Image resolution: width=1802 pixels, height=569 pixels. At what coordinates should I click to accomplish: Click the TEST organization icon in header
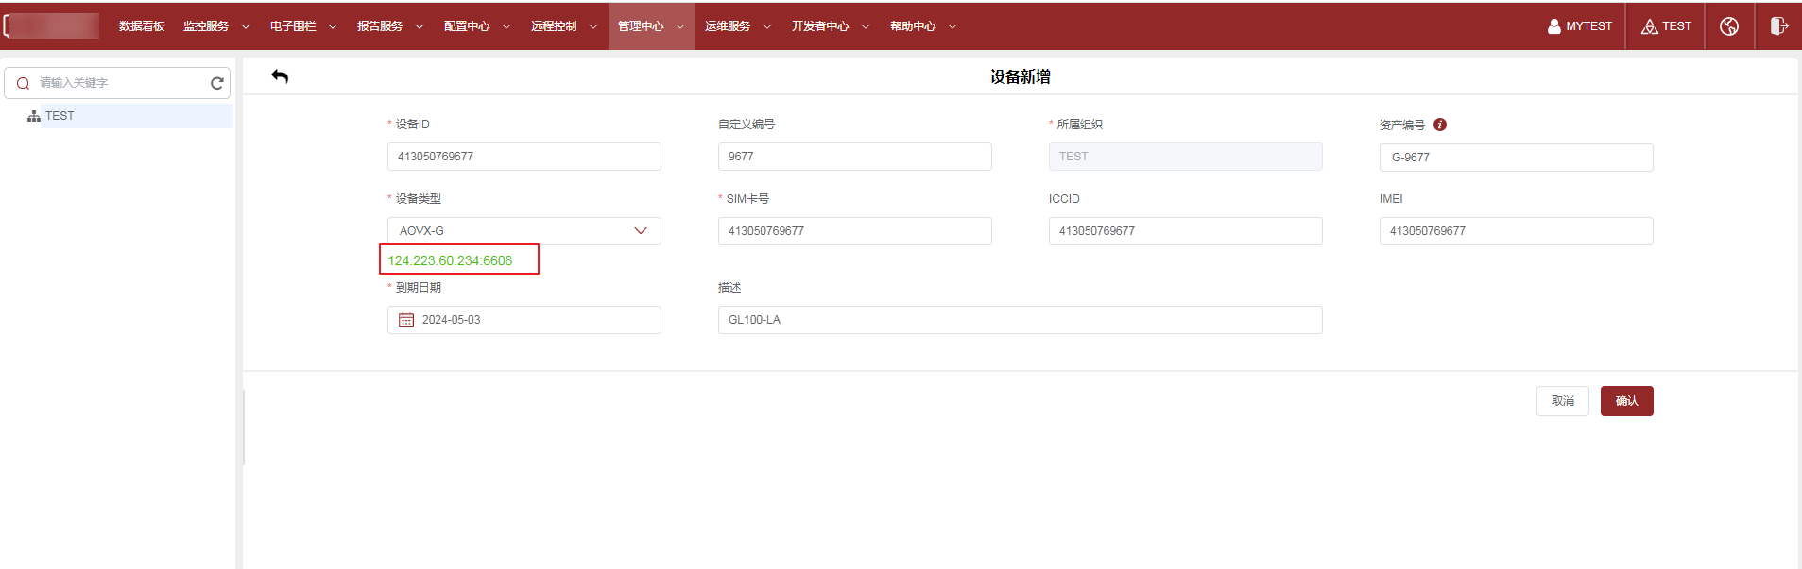[1650, 26]
